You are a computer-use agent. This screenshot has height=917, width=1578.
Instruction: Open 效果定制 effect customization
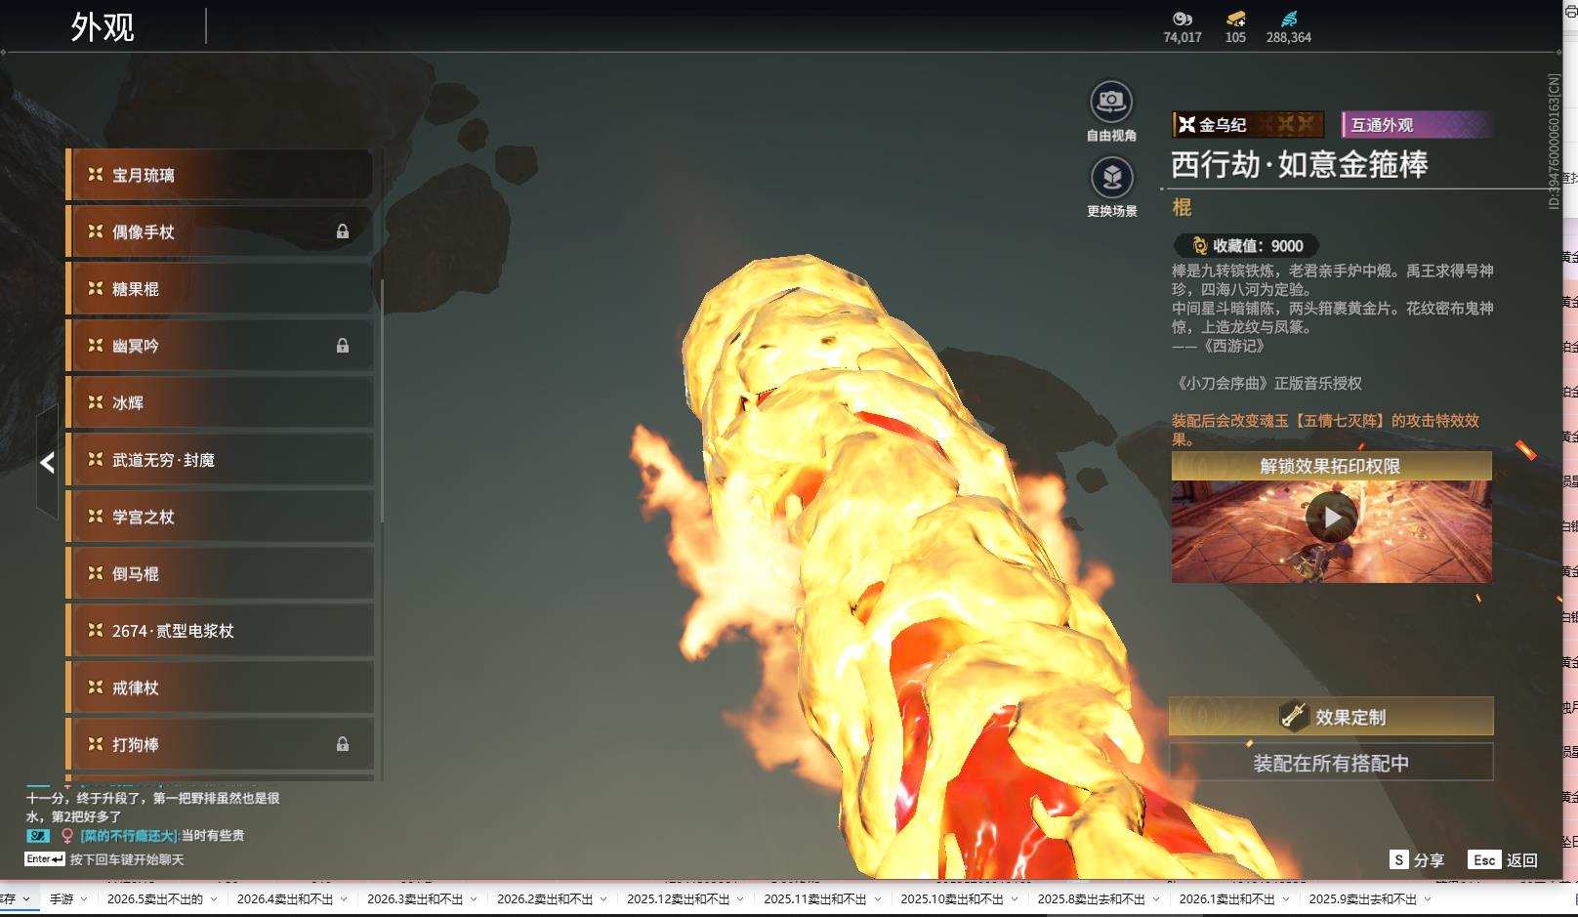[1331, 716]
